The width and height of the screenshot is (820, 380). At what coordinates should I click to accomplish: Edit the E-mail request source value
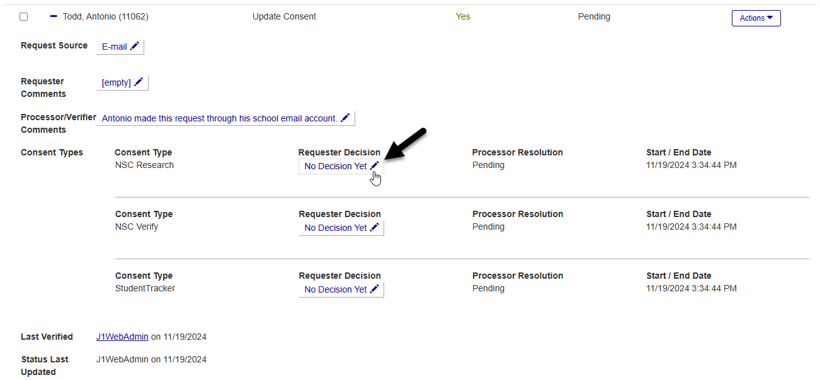(x=115, y=47)
